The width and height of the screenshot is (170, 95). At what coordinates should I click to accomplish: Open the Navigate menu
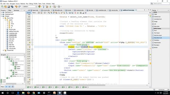(x=12, y=4)
